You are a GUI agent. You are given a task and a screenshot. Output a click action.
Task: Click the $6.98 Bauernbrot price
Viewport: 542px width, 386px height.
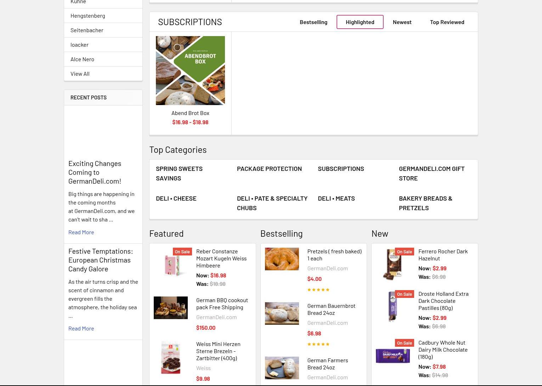coord(314,333)
